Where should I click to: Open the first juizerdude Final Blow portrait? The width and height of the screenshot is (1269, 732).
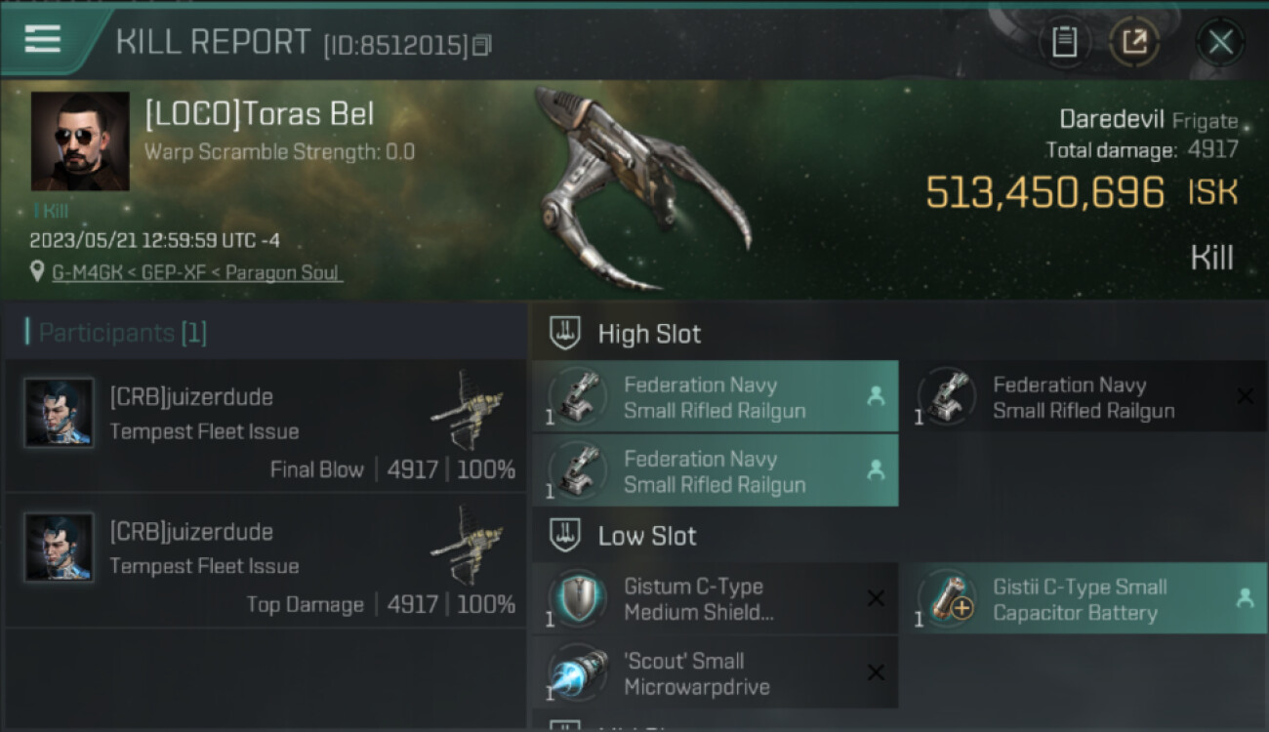[60, 413]
